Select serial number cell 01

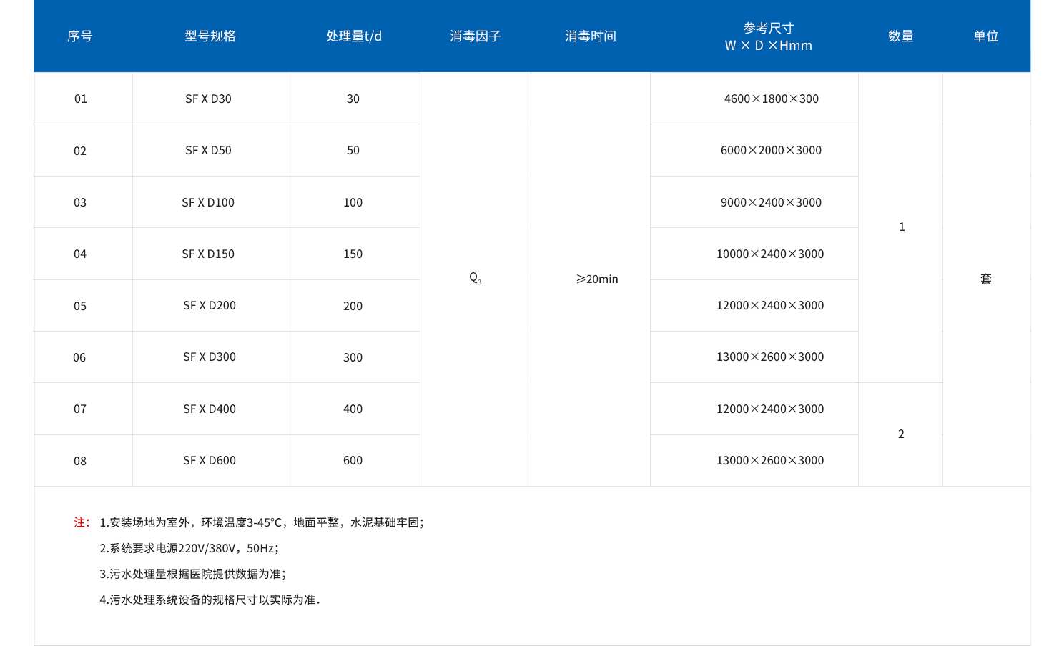(x=81, y=99)
